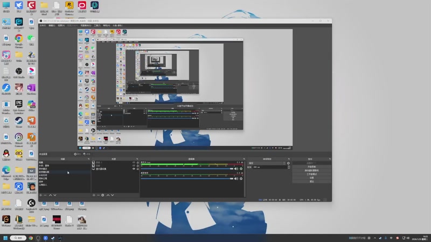This screenshot has width=431, height=242.
Task: Open Settings from the Controls panel
Action: tap(311, 178)
